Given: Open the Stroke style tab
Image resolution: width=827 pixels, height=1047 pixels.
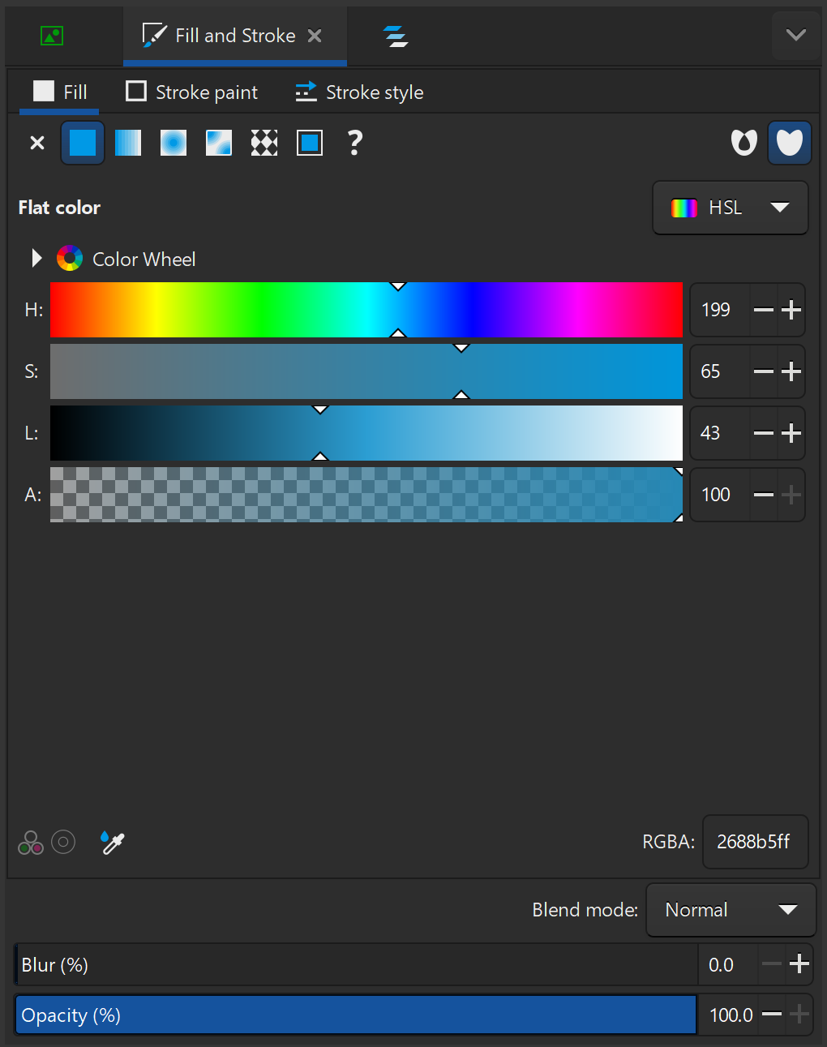Looking at the screenshot, I should (359, 92).
